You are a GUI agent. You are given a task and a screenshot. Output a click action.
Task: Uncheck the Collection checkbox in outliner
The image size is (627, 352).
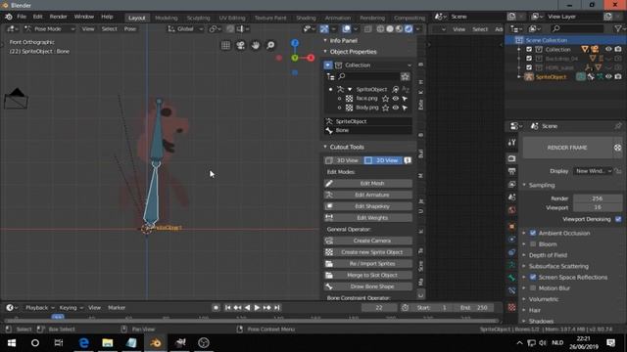click(529, 49)
